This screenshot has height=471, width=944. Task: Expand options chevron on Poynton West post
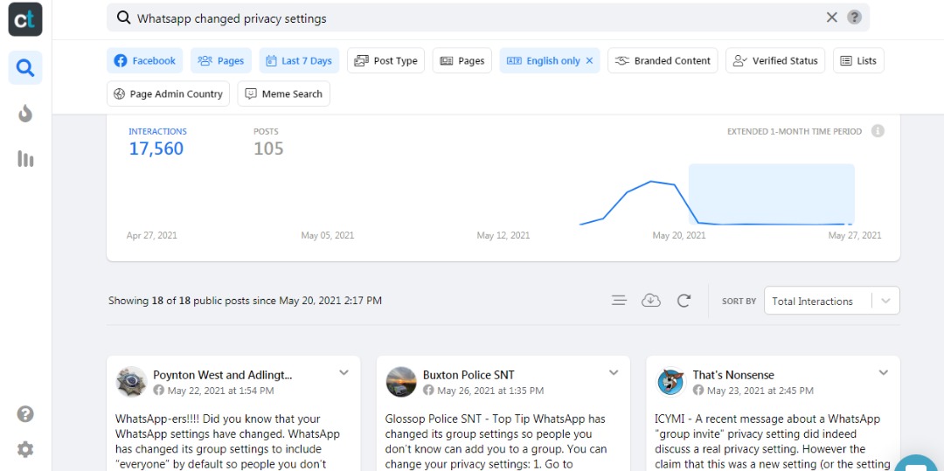point(344,372)
